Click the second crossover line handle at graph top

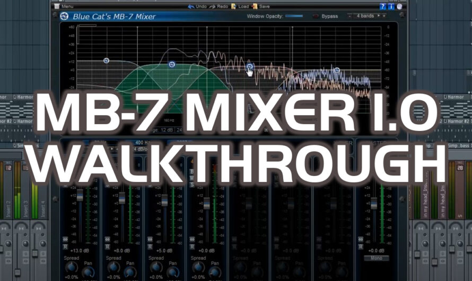click(x=207, y=28)
